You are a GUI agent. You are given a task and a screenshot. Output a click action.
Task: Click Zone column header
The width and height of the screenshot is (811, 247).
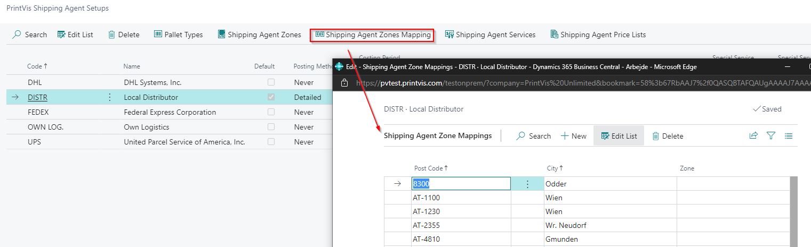687,168
